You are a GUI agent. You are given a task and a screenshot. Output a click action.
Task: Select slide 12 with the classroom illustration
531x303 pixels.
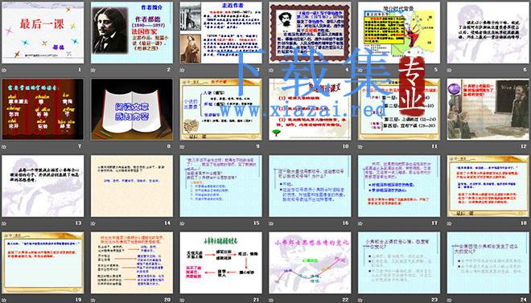(488, 109)
